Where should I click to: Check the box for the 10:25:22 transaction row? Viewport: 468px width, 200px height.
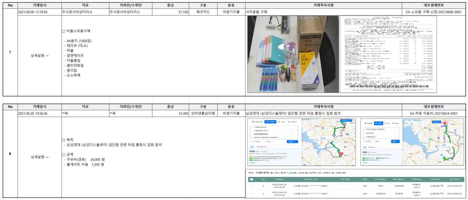[251, 194]
